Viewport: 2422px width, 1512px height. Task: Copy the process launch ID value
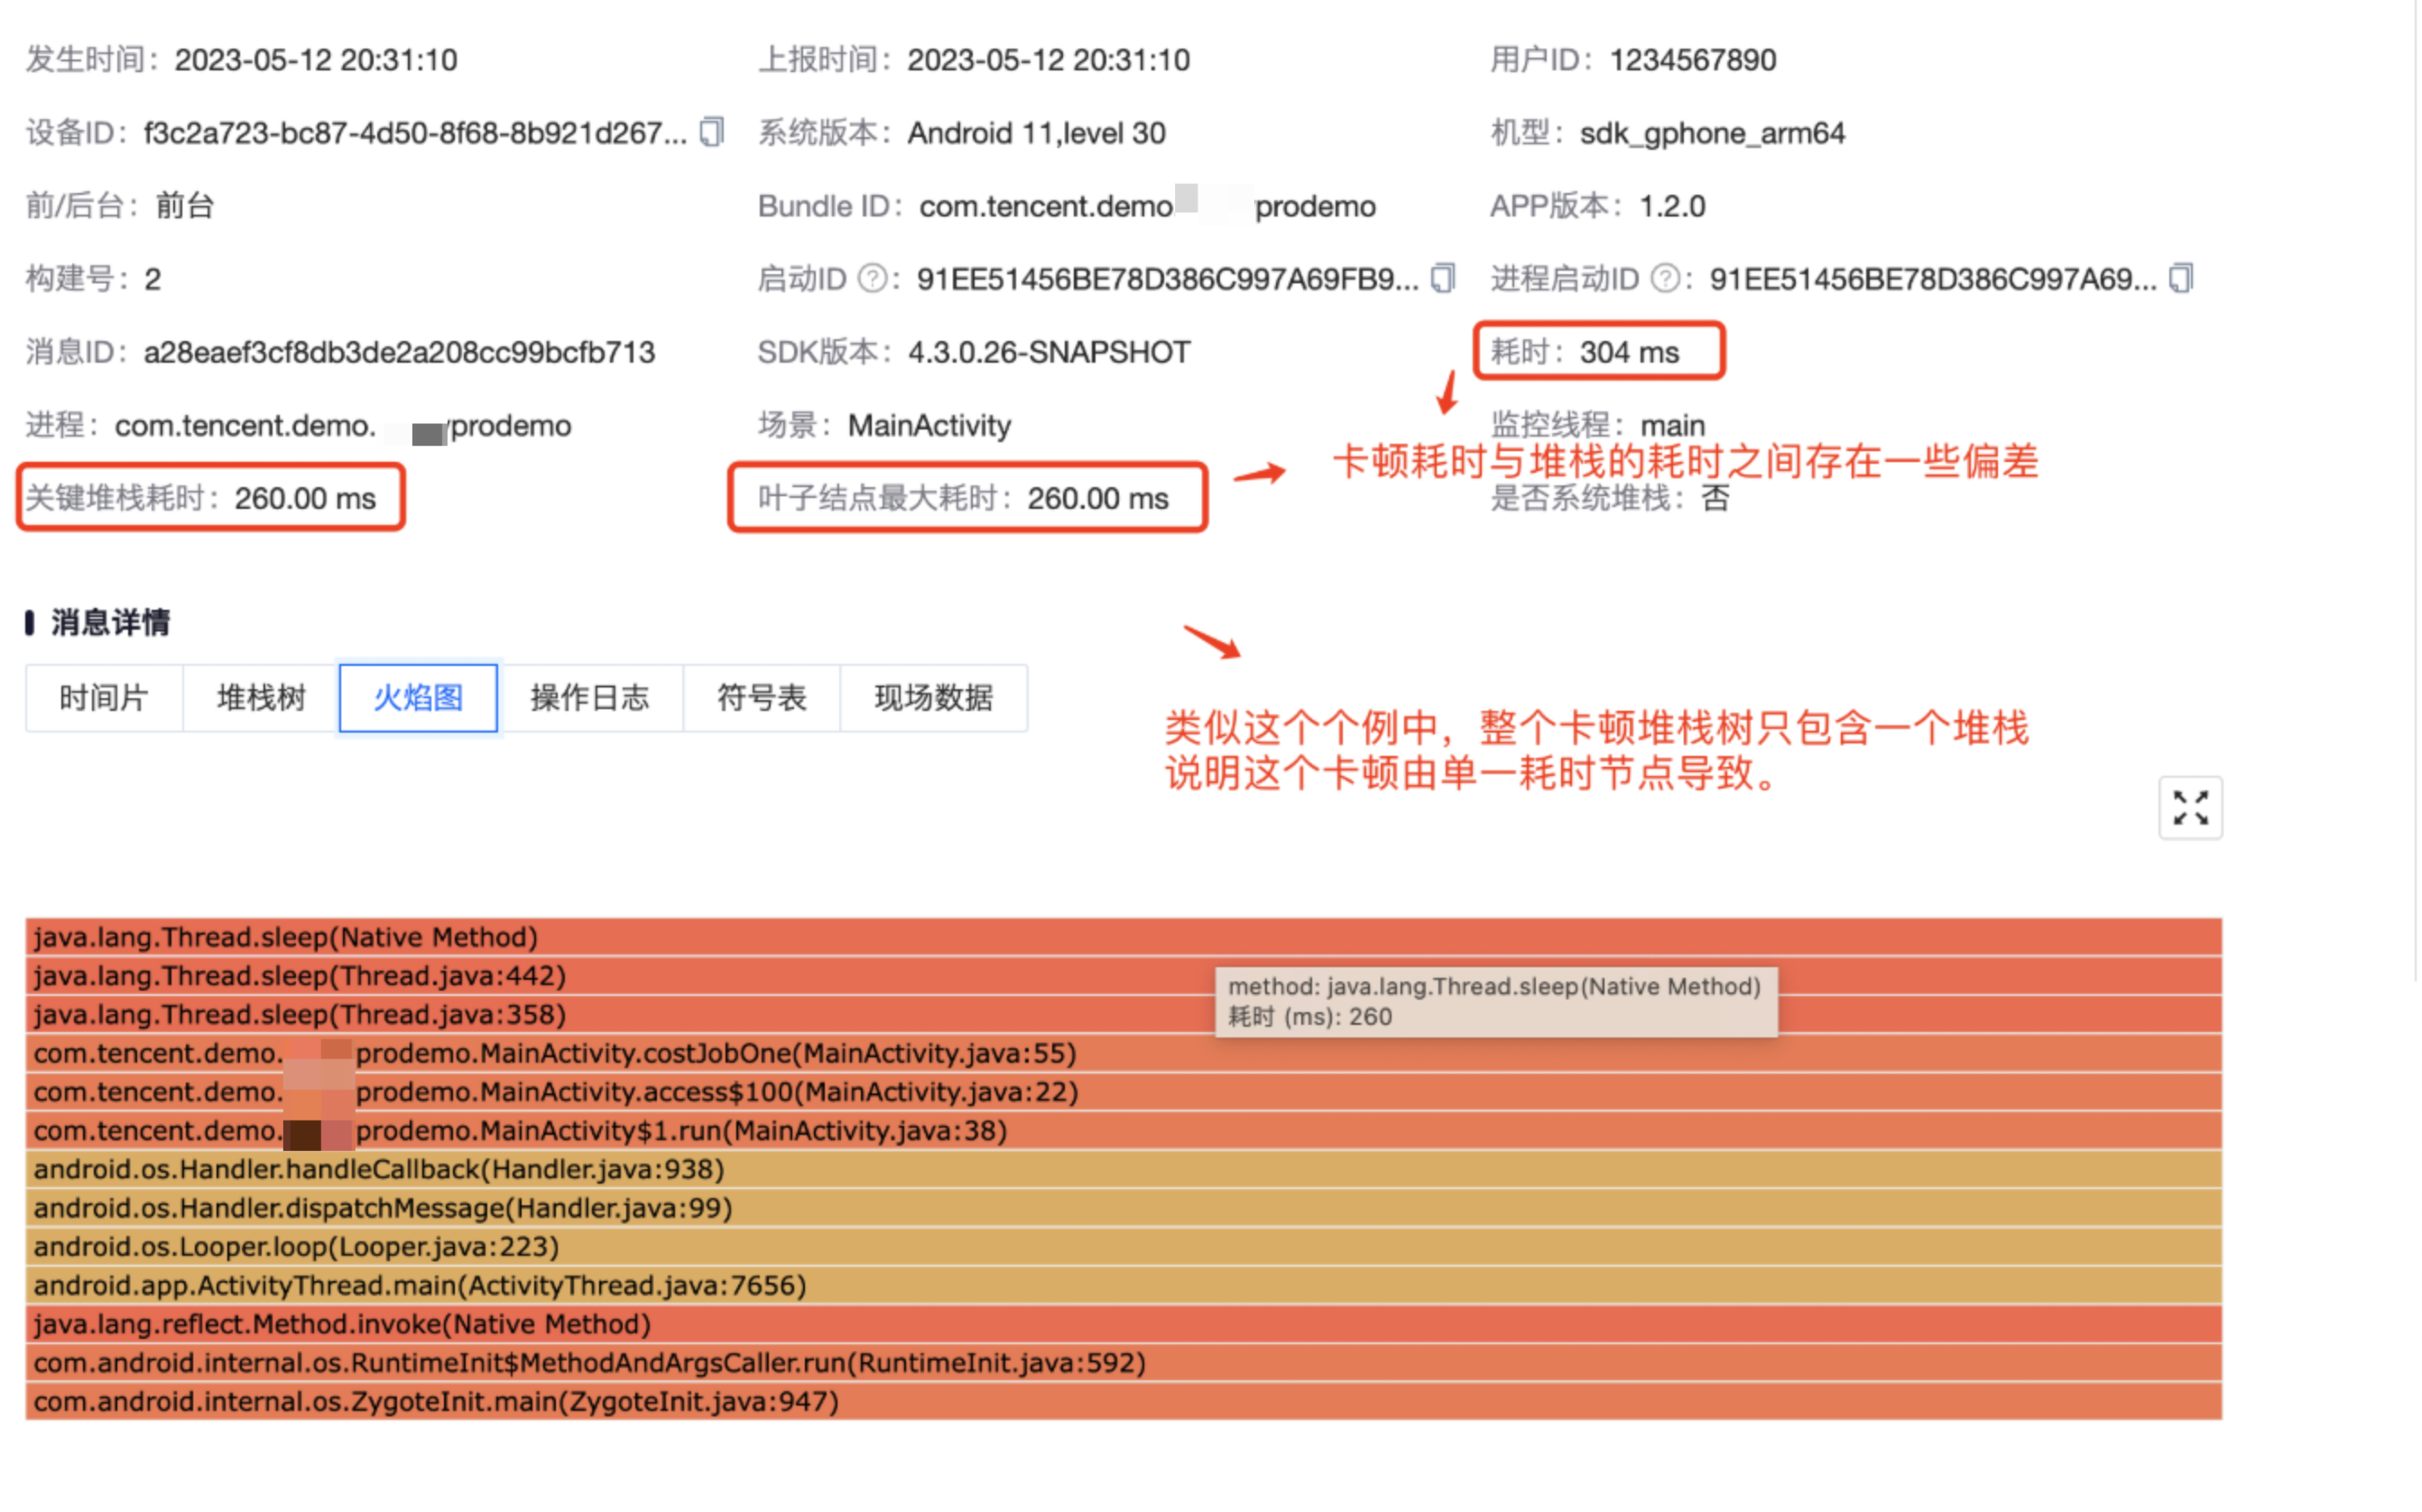pos(2180,278)
